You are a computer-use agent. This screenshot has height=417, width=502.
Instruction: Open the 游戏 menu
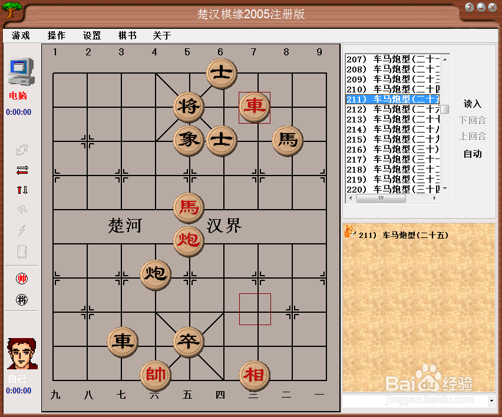[20, 35]
